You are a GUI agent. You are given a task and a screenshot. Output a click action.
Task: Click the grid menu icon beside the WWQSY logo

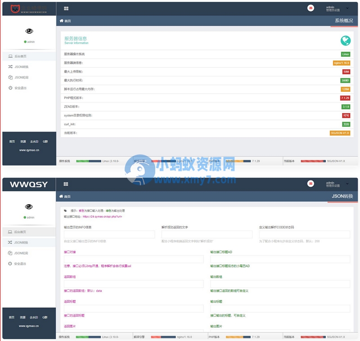66,184
